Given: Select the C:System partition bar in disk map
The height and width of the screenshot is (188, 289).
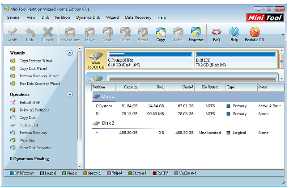Looking at the screenshot, I should (x=150, y=60).
